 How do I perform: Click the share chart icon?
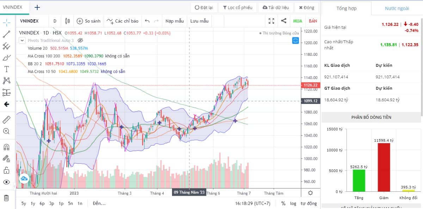[x=283, y=21]
